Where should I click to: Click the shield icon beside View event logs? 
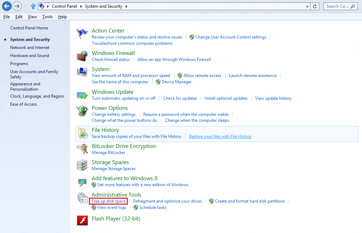tap(94, 207)
